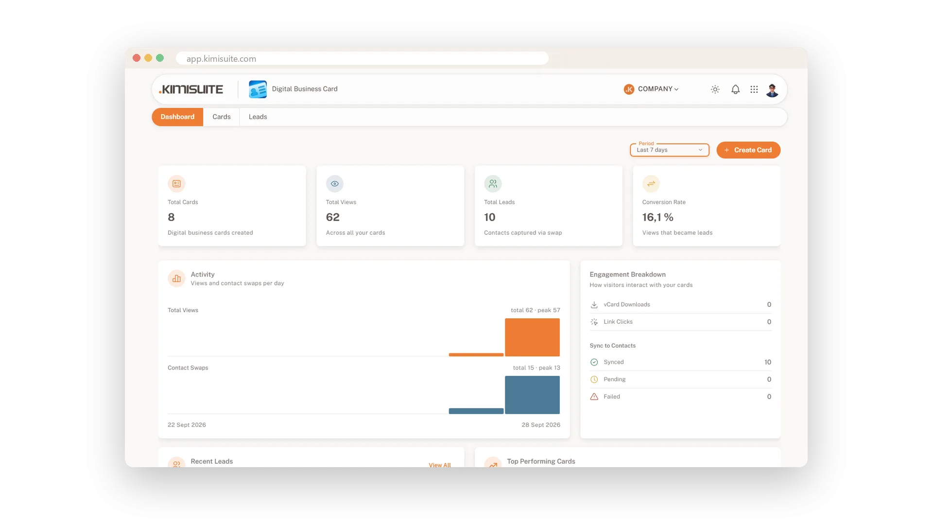The image size is (933, 525).
Task: Click the Total Views value 62
Action: [333, 217]
